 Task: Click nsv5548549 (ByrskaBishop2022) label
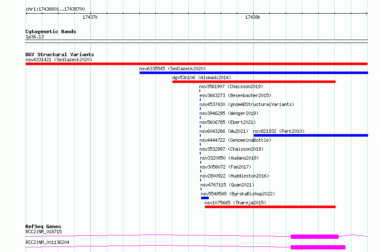pos(238,194)
